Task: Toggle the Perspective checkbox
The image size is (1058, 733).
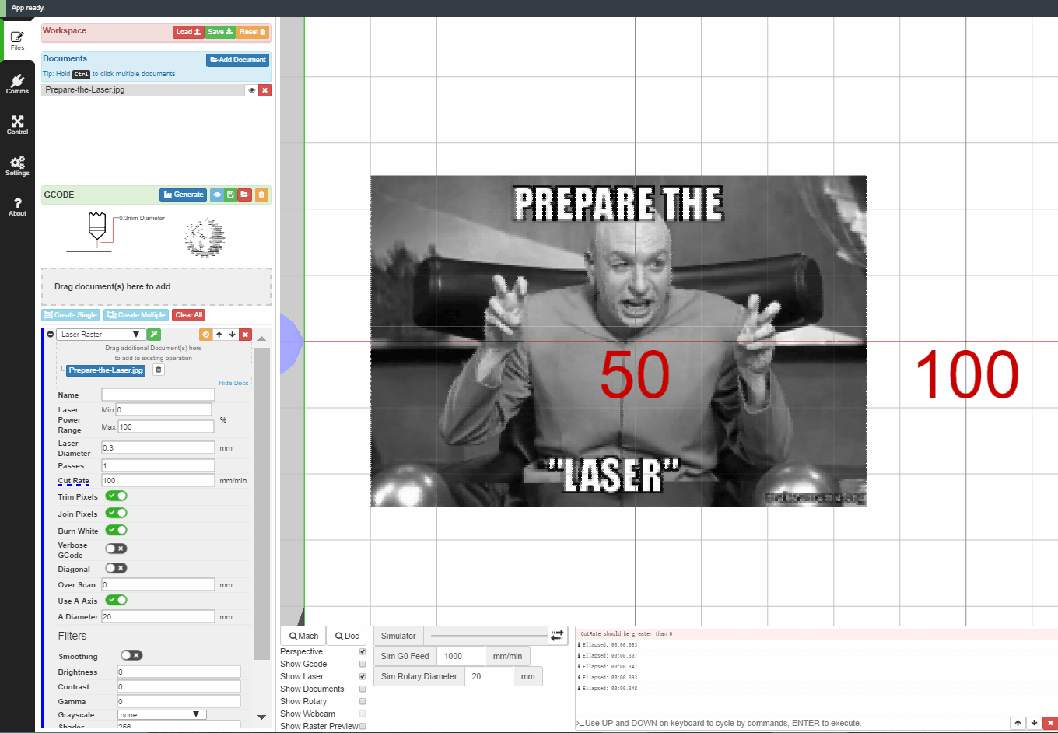Action: [363, 651]
